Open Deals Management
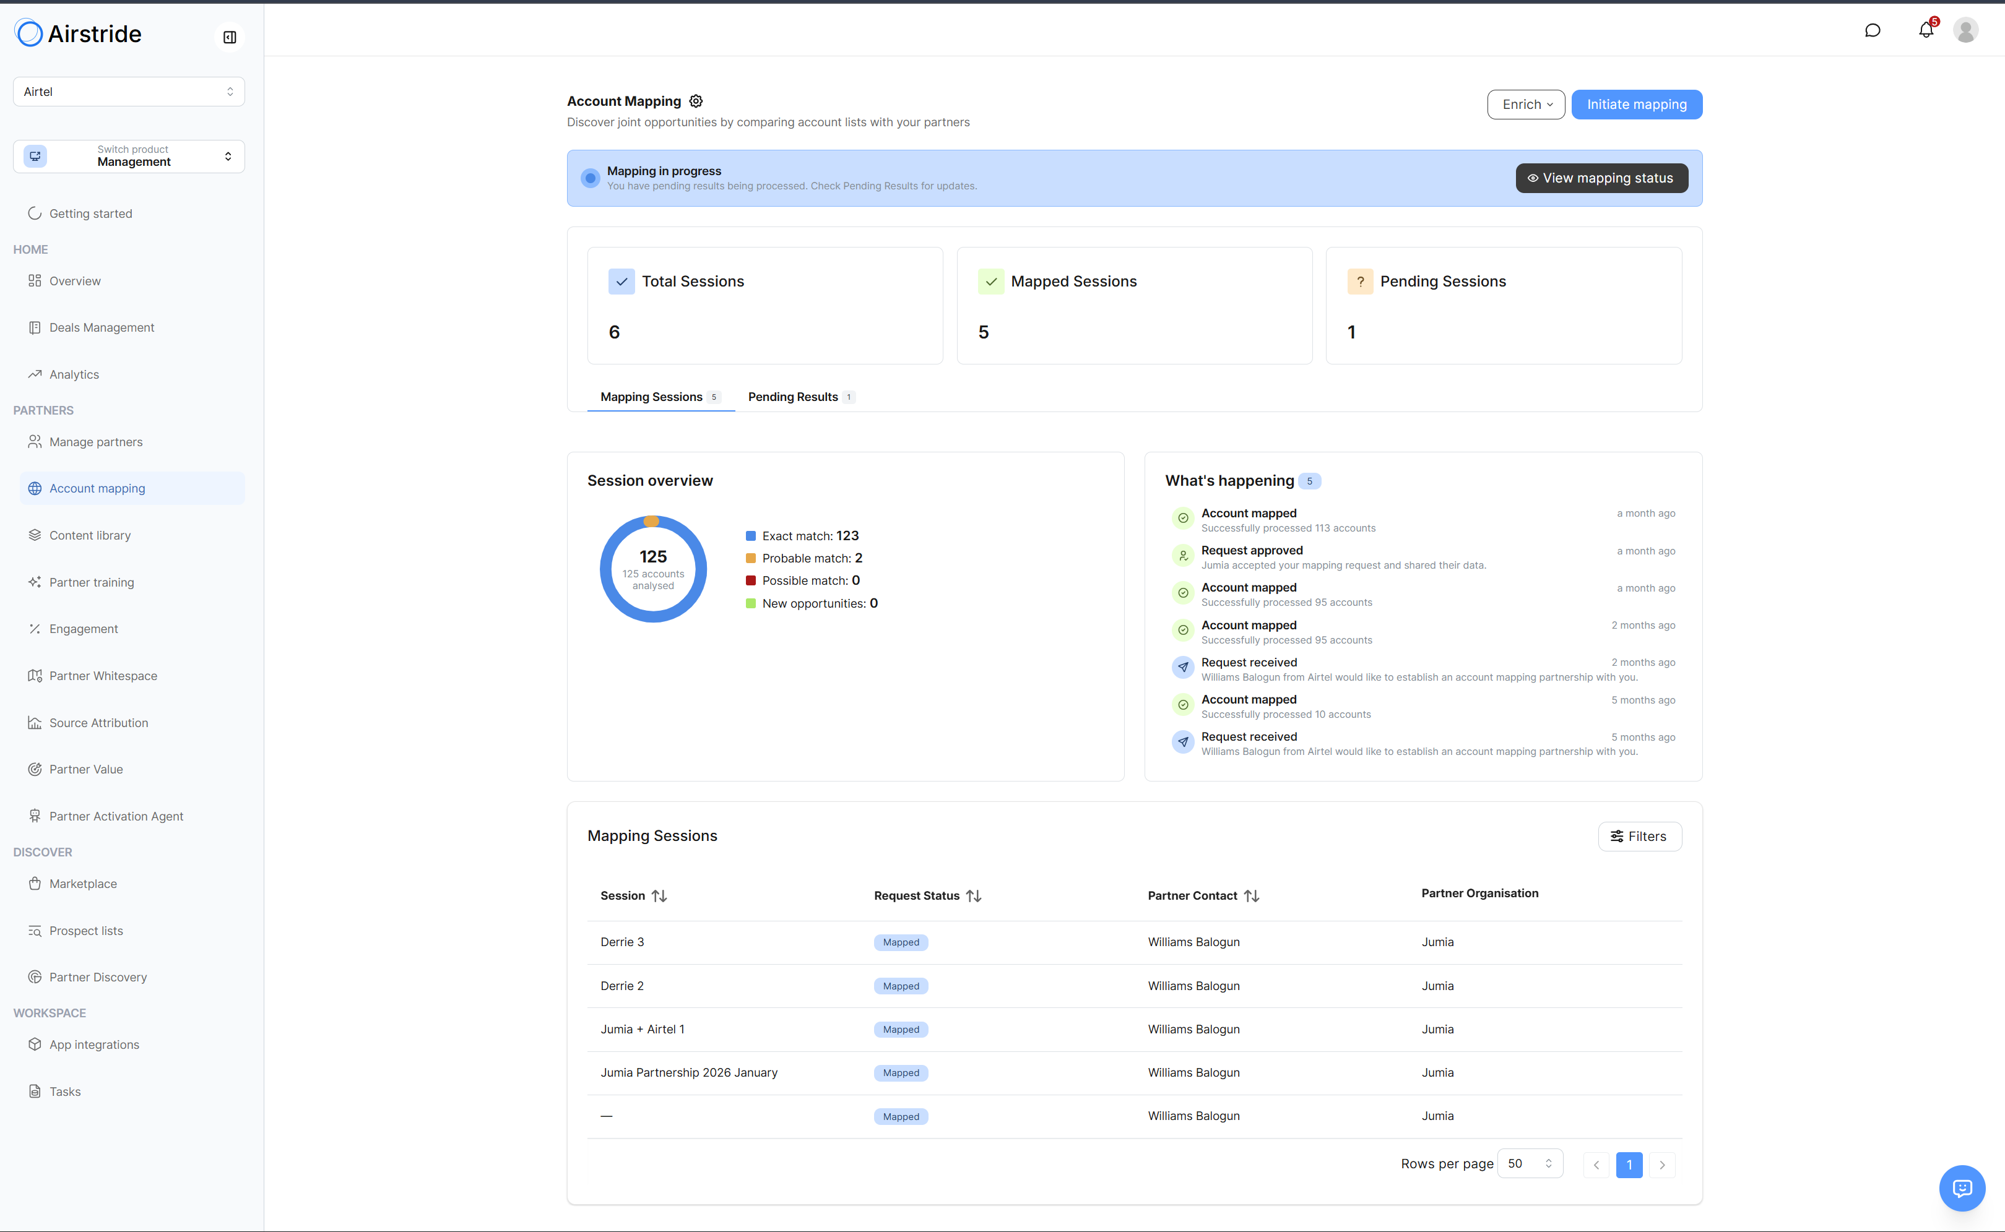Screen dimensions: 2005x1232 pyautogui.click(x=132, y=327)
